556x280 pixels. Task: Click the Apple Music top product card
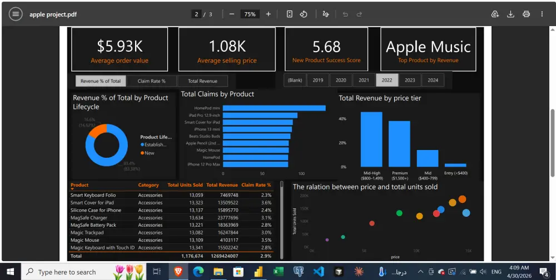click(x=428, y=49)
